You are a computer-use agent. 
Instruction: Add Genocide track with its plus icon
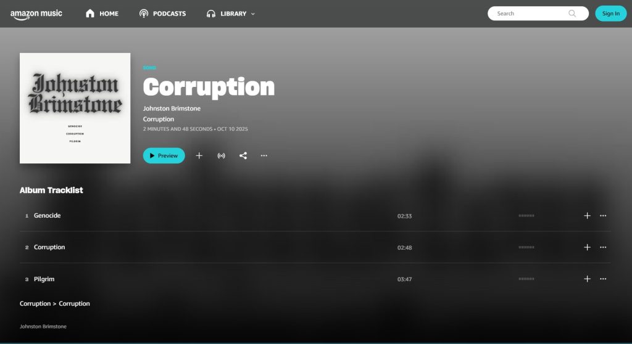click(x=588, y=216)
